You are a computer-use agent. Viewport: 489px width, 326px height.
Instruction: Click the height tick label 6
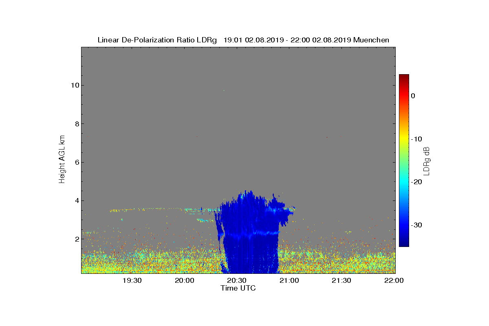tap(77, 162)
